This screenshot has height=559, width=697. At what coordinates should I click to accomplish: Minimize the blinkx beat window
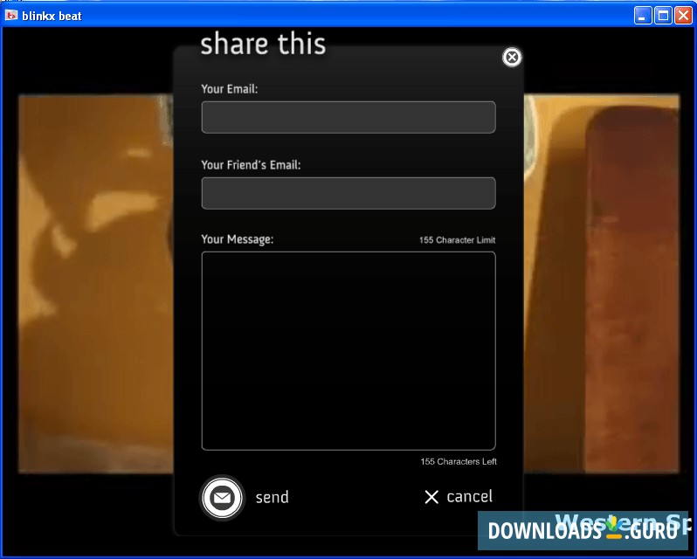click(642, 16)
